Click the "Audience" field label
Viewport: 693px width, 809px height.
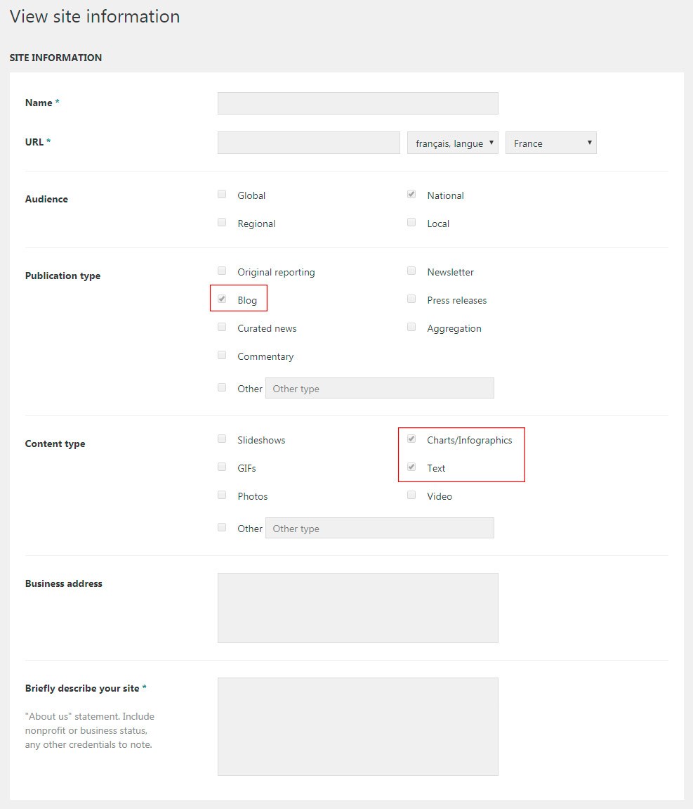pyautogui.click(x=46, y=199)
